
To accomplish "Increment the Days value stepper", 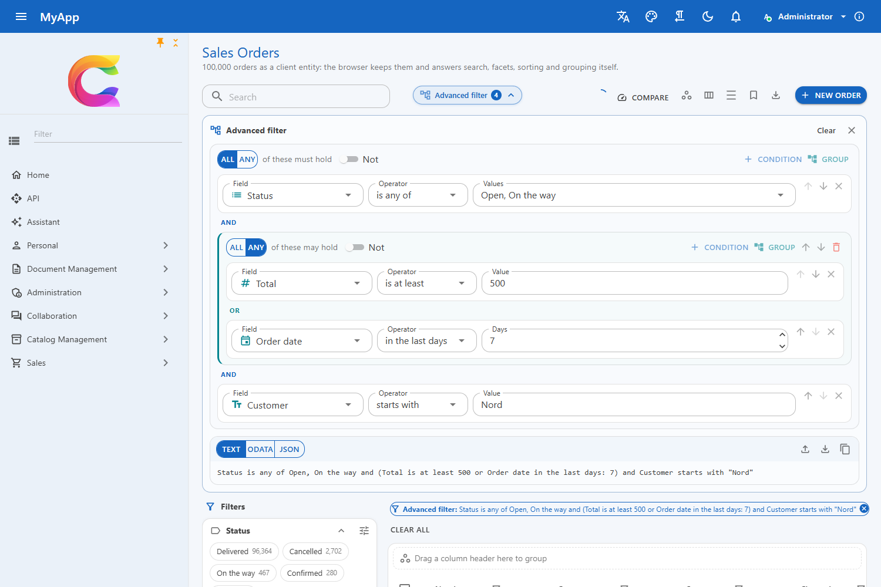I will 782,335.
